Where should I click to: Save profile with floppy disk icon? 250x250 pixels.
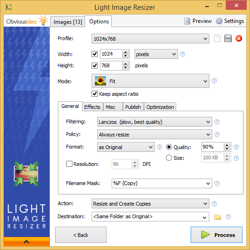coord(228,38)
